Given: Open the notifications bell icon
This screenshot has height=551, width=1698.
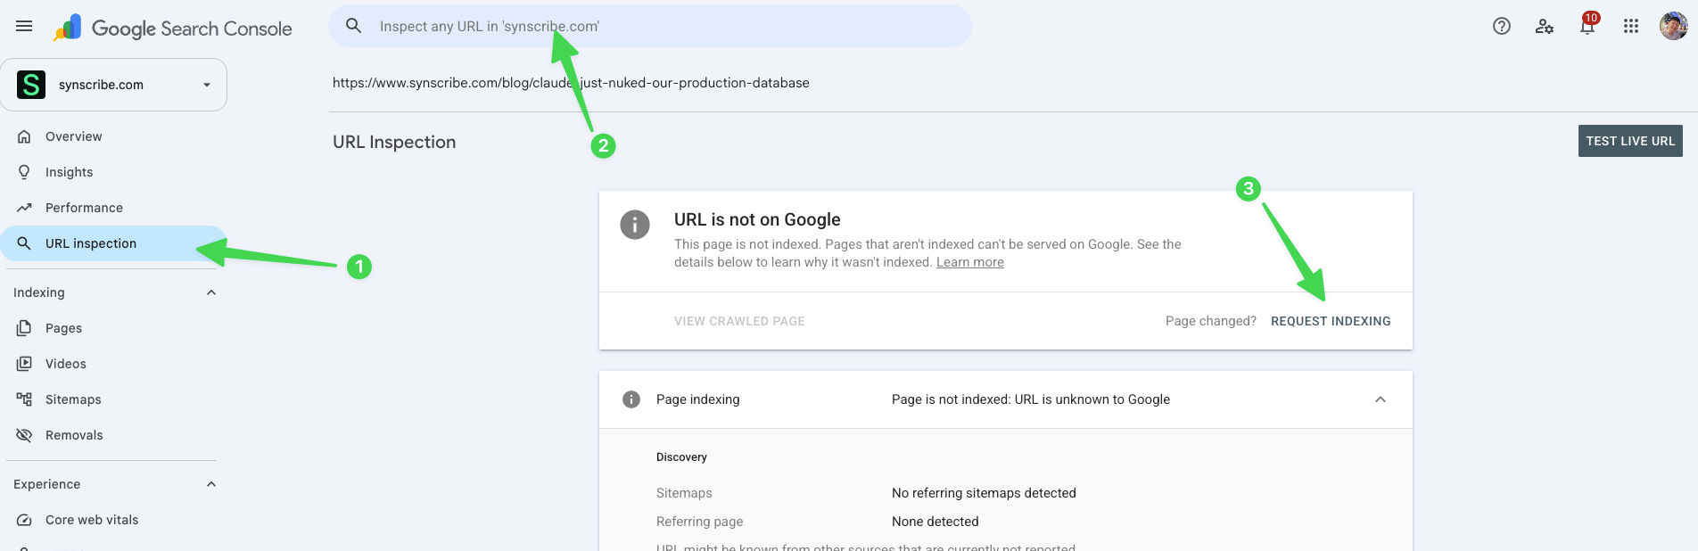Looking at the screenshot, I should 1587,26.
